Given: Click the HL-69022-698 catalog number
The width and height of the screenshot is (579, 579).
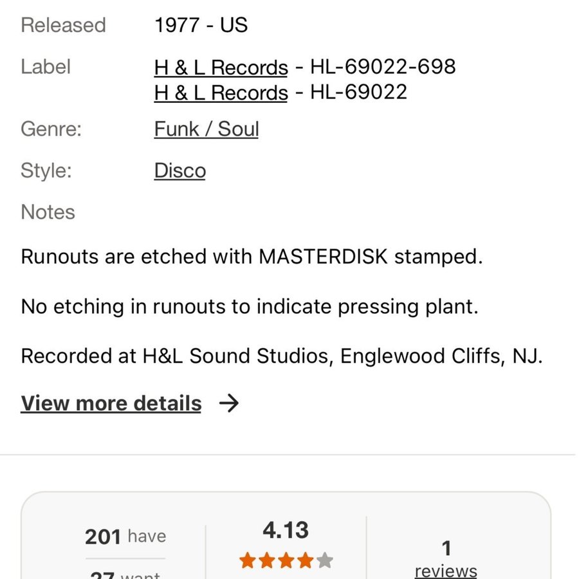Looking at the screenshot, I should [383, 67].
